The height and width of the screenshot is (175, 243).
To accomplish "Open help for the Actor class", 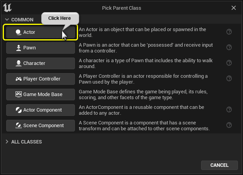I will (x=229, y=32).
